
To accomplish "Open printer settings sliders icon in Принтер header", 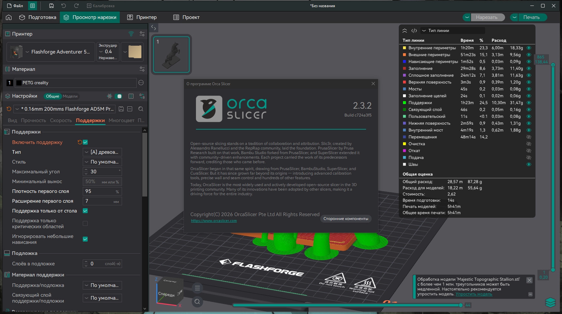I will point(142,34).
